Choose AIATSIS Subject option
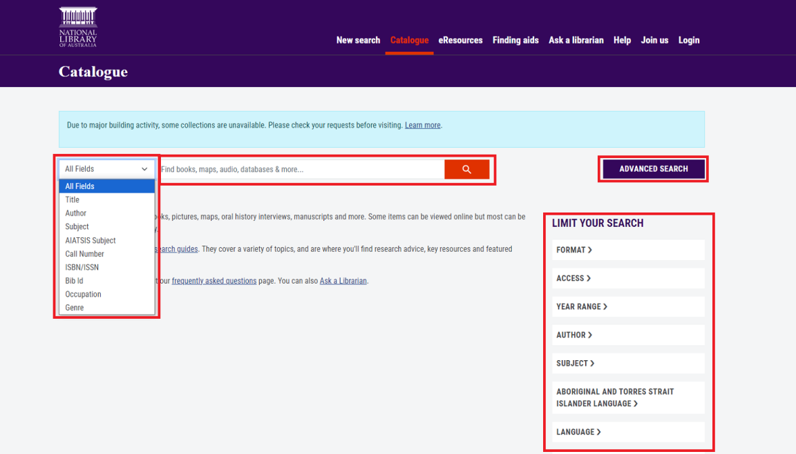This screenshot has width=796, height=454. click(x=106, y=240)
